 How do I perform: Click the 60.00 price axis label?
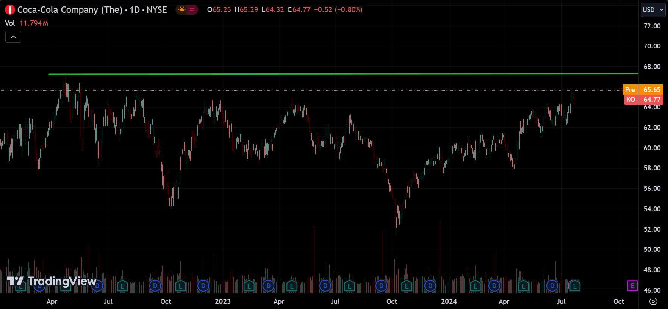[652, 148]
